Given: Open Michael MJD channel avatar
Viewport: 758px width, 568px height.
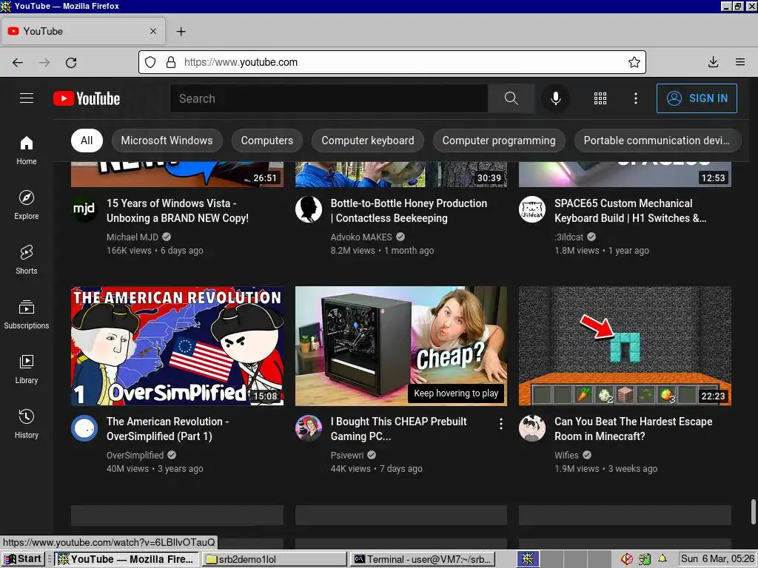Looking at the screenshot, I should 84,209.
